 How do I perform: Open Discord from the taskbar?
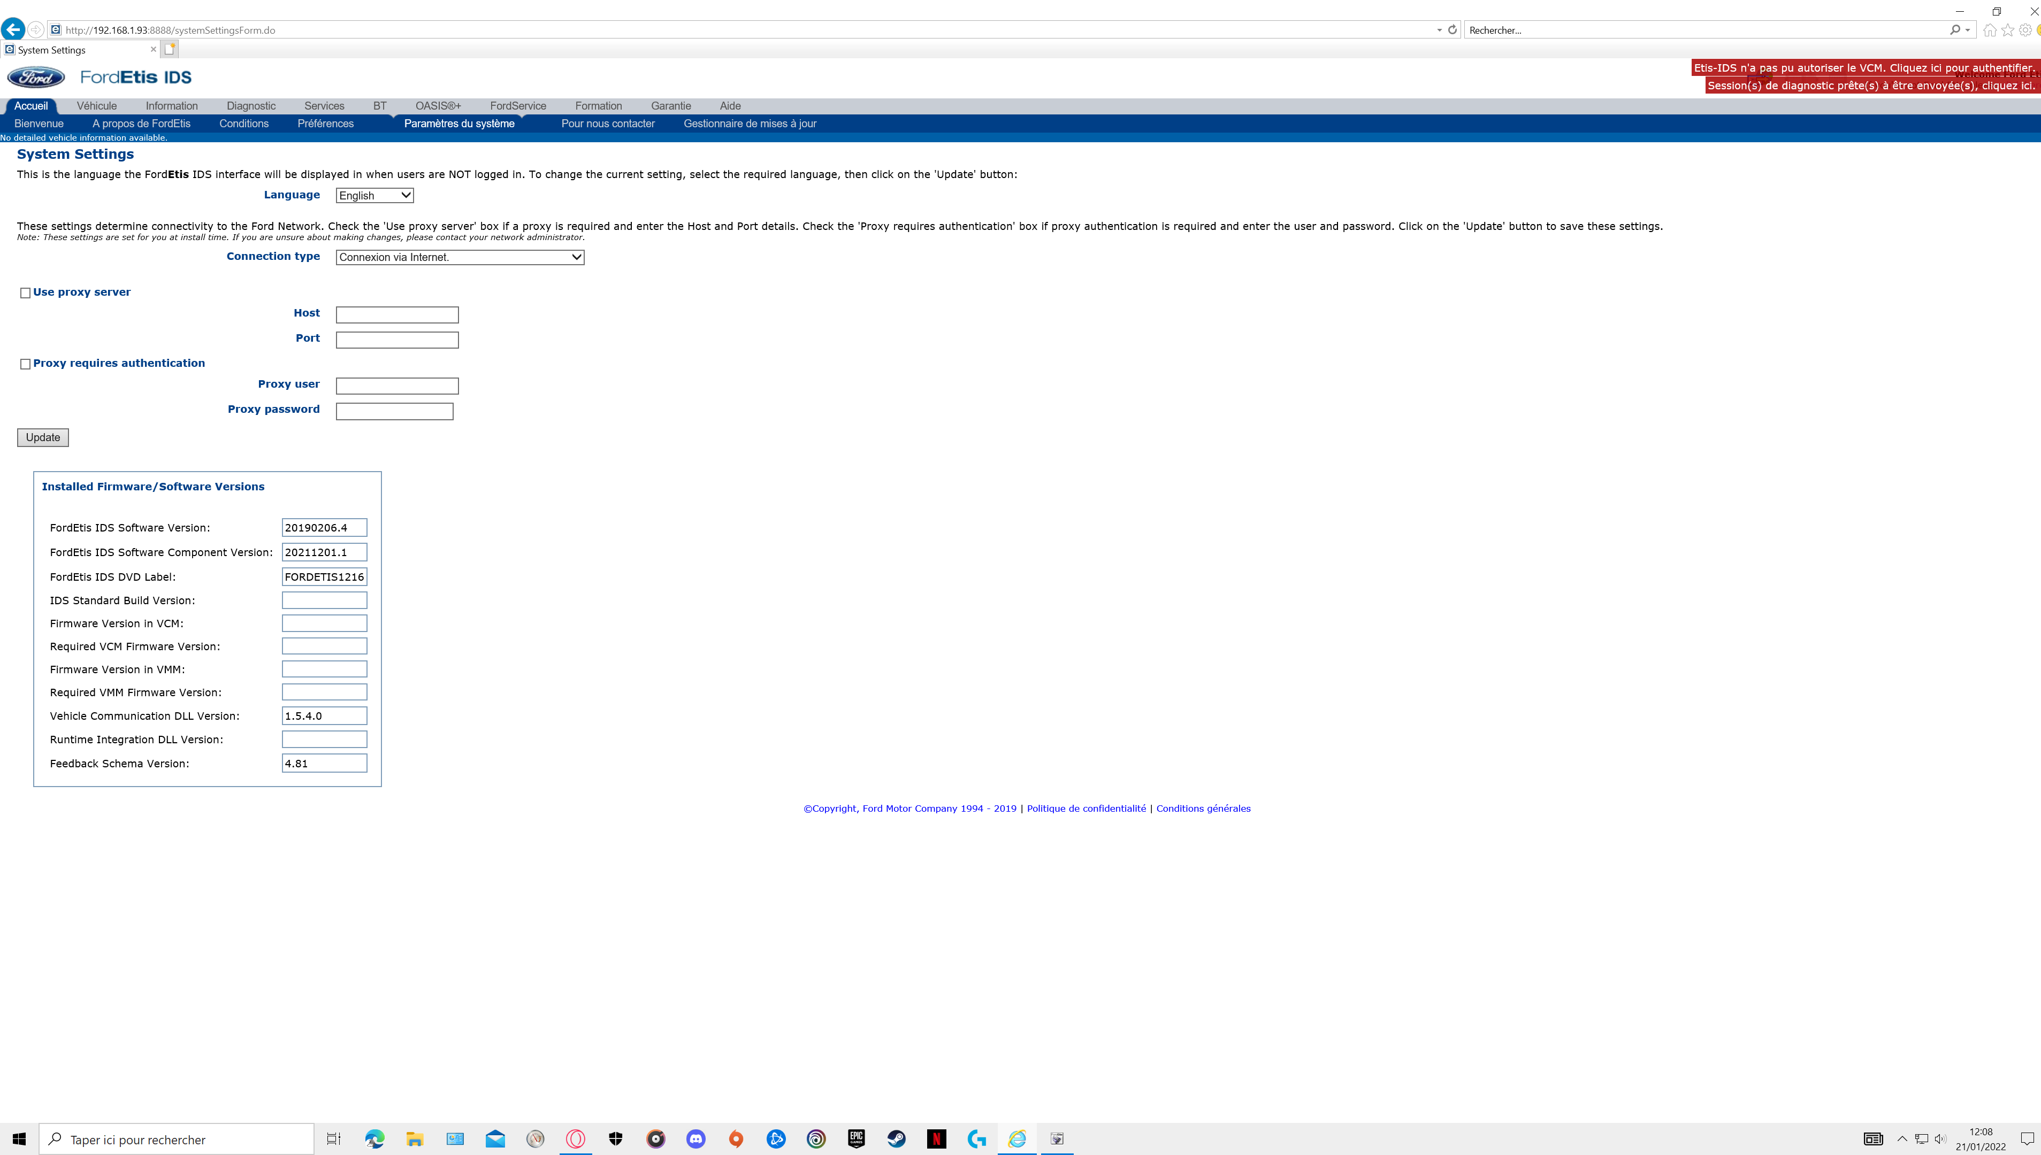tap(696, 1139)
